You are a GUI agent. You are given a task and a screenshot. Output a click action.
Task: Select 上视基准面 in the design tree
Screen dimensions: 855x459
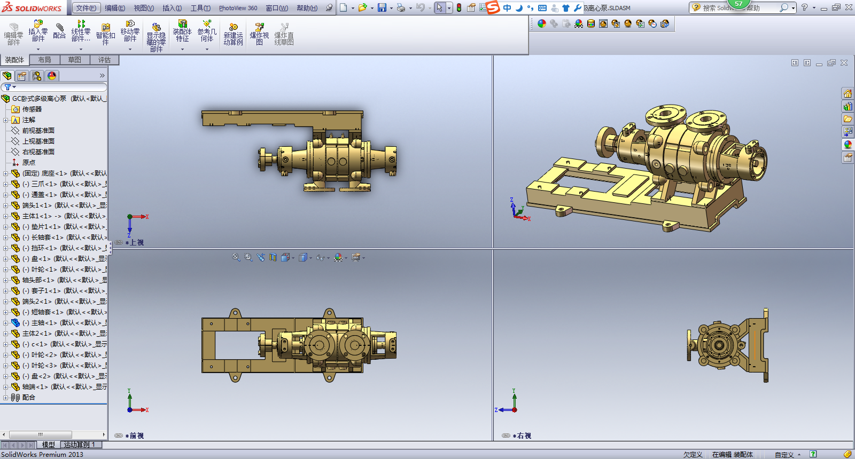click(38, 141)
